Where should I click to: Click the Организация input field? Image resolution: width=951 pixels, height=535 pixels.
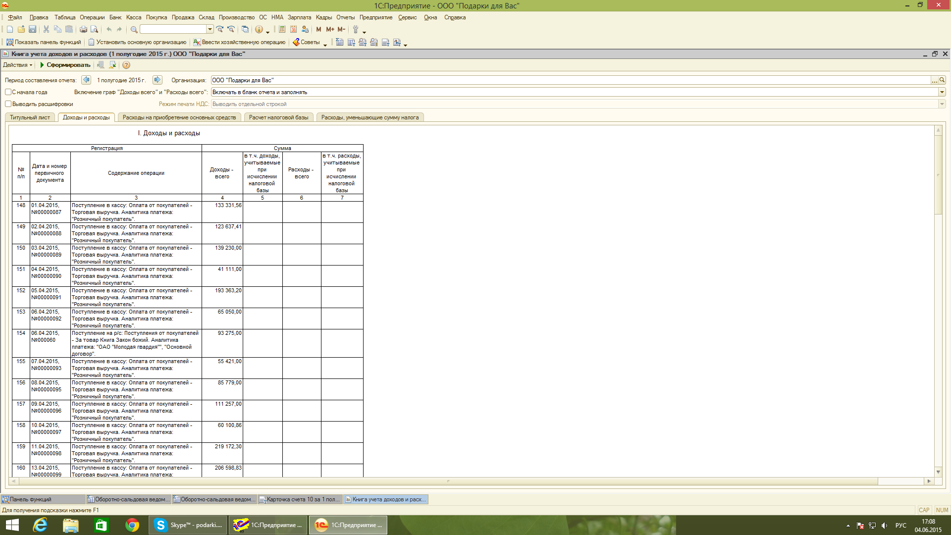570,80
